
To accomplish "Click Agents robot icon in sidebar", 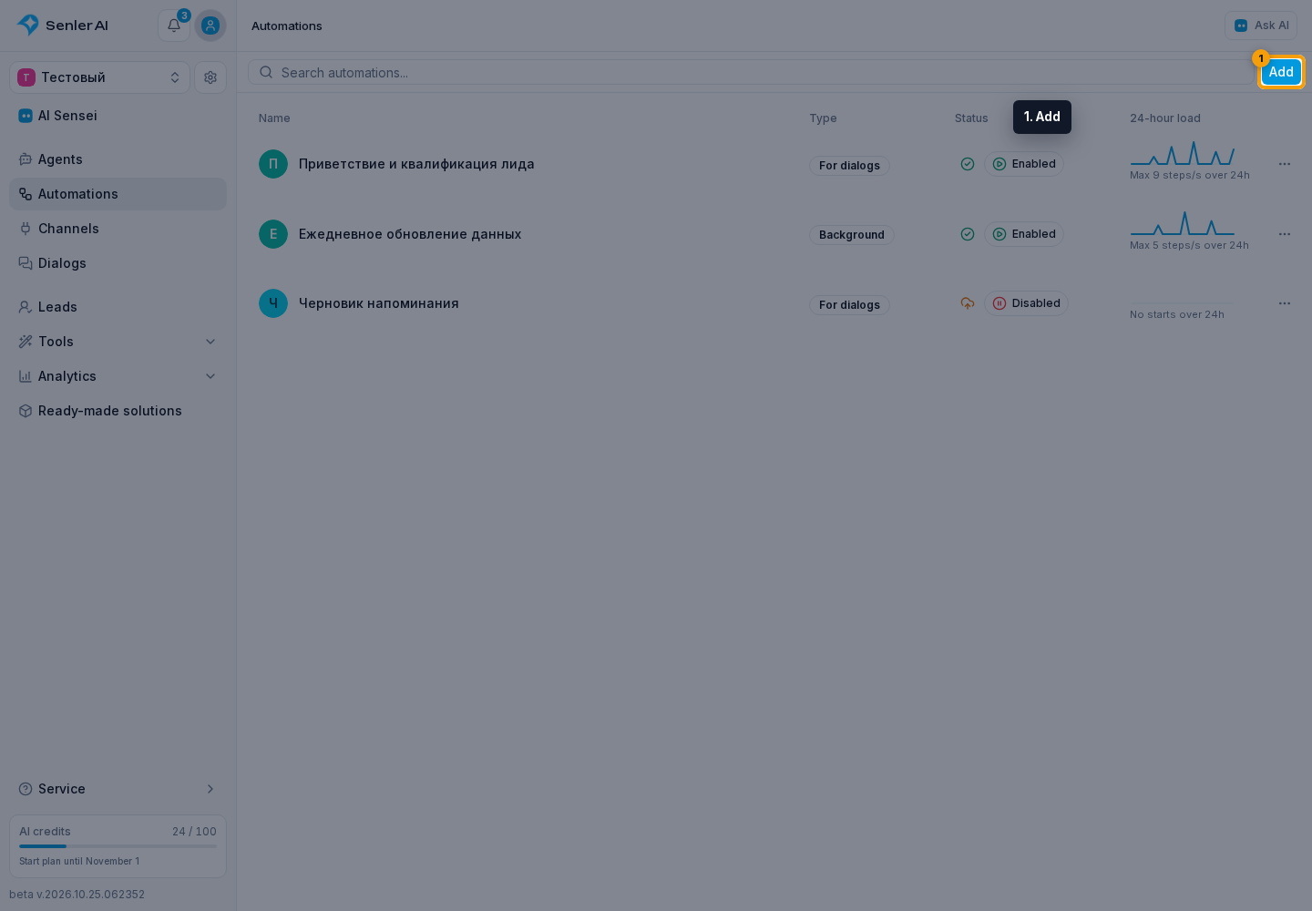I will (x=26, y=159).
